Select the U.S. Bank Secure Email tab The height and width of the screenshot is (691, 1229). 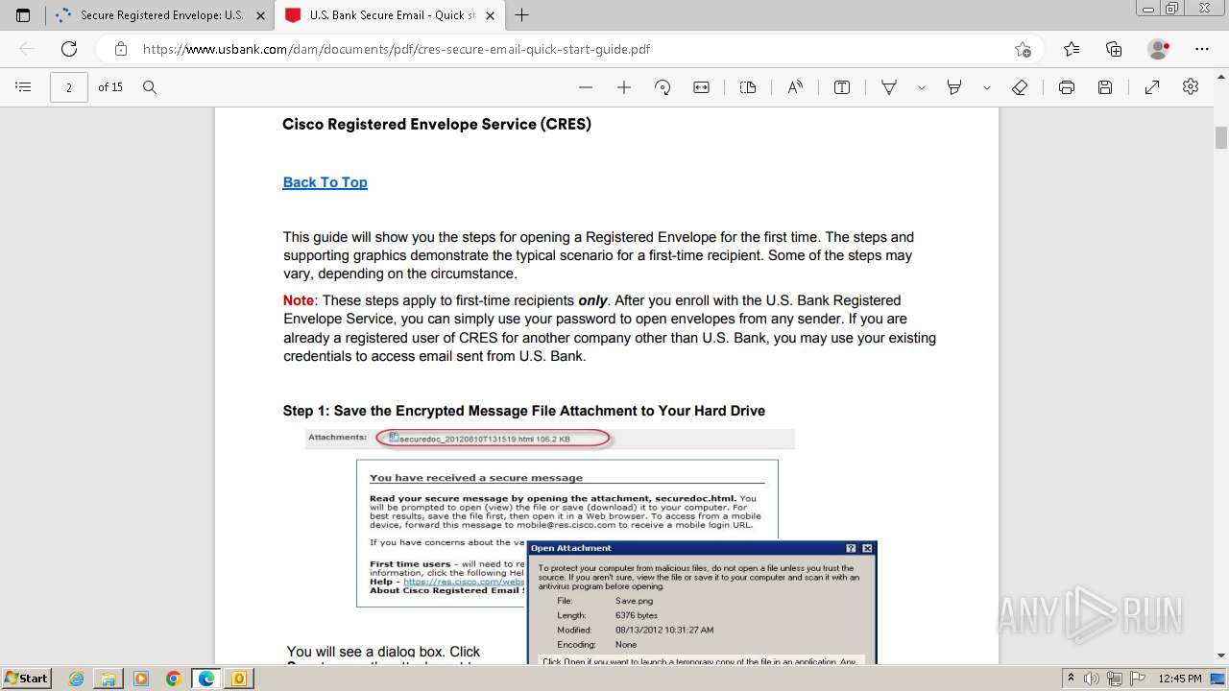tap(390, 15)
